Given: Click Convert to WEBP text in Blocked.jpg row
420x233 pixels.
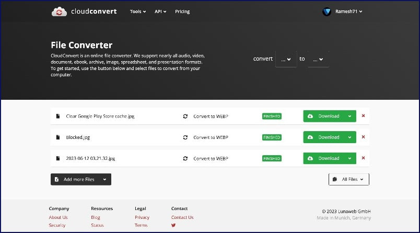Looking at the screenshot, I should [x=211, y=137].
